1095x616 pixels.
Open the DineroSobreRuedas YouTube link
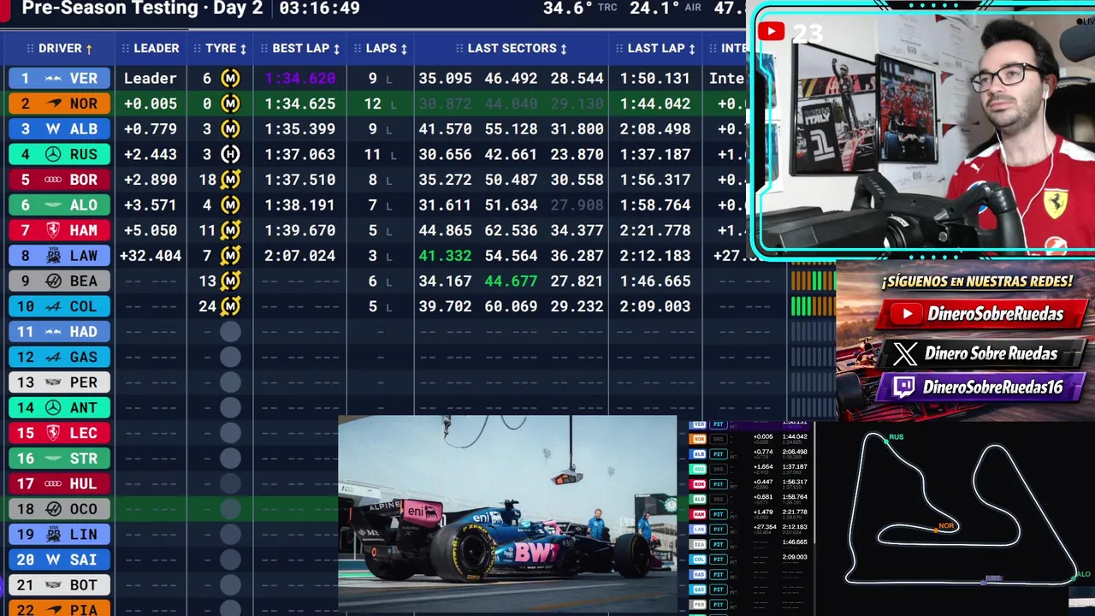pyautogui.click(x=981, y=314)
